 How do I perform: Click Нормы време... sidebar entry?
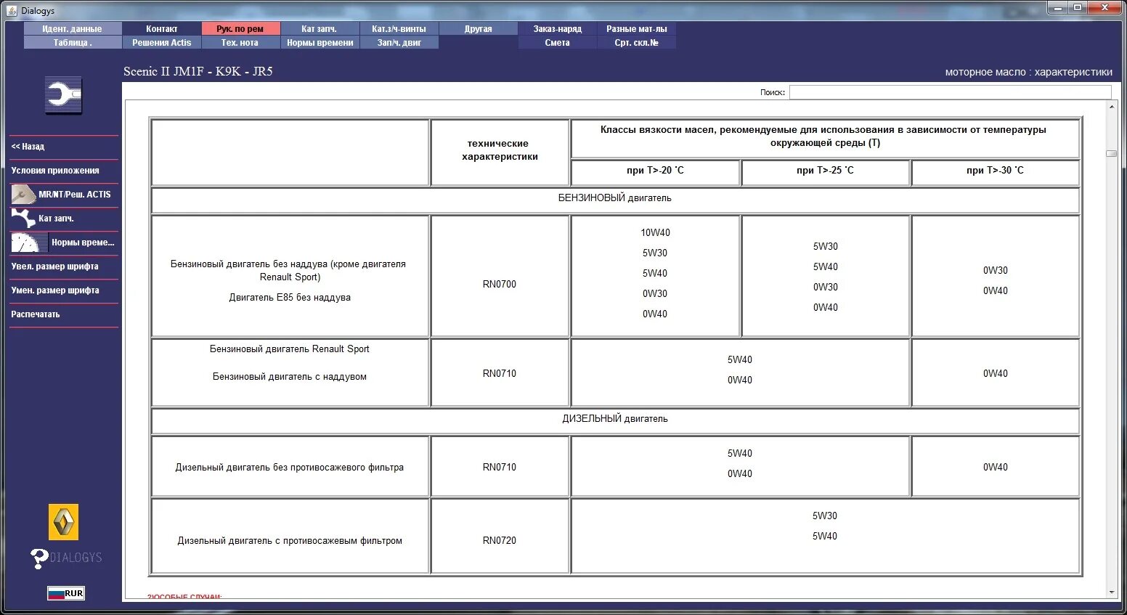tap(64, 243)
